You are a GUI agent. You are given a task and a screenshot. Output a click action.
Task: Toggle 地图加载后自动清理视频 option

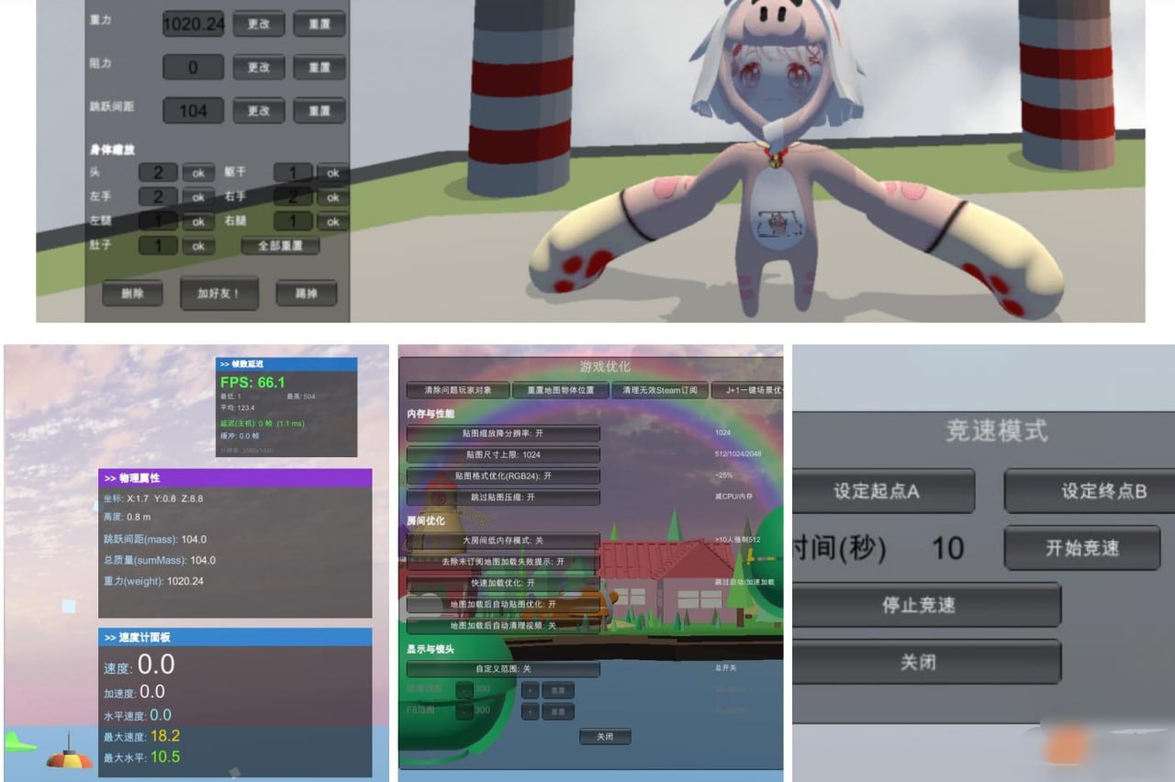(x=503, y=625)
